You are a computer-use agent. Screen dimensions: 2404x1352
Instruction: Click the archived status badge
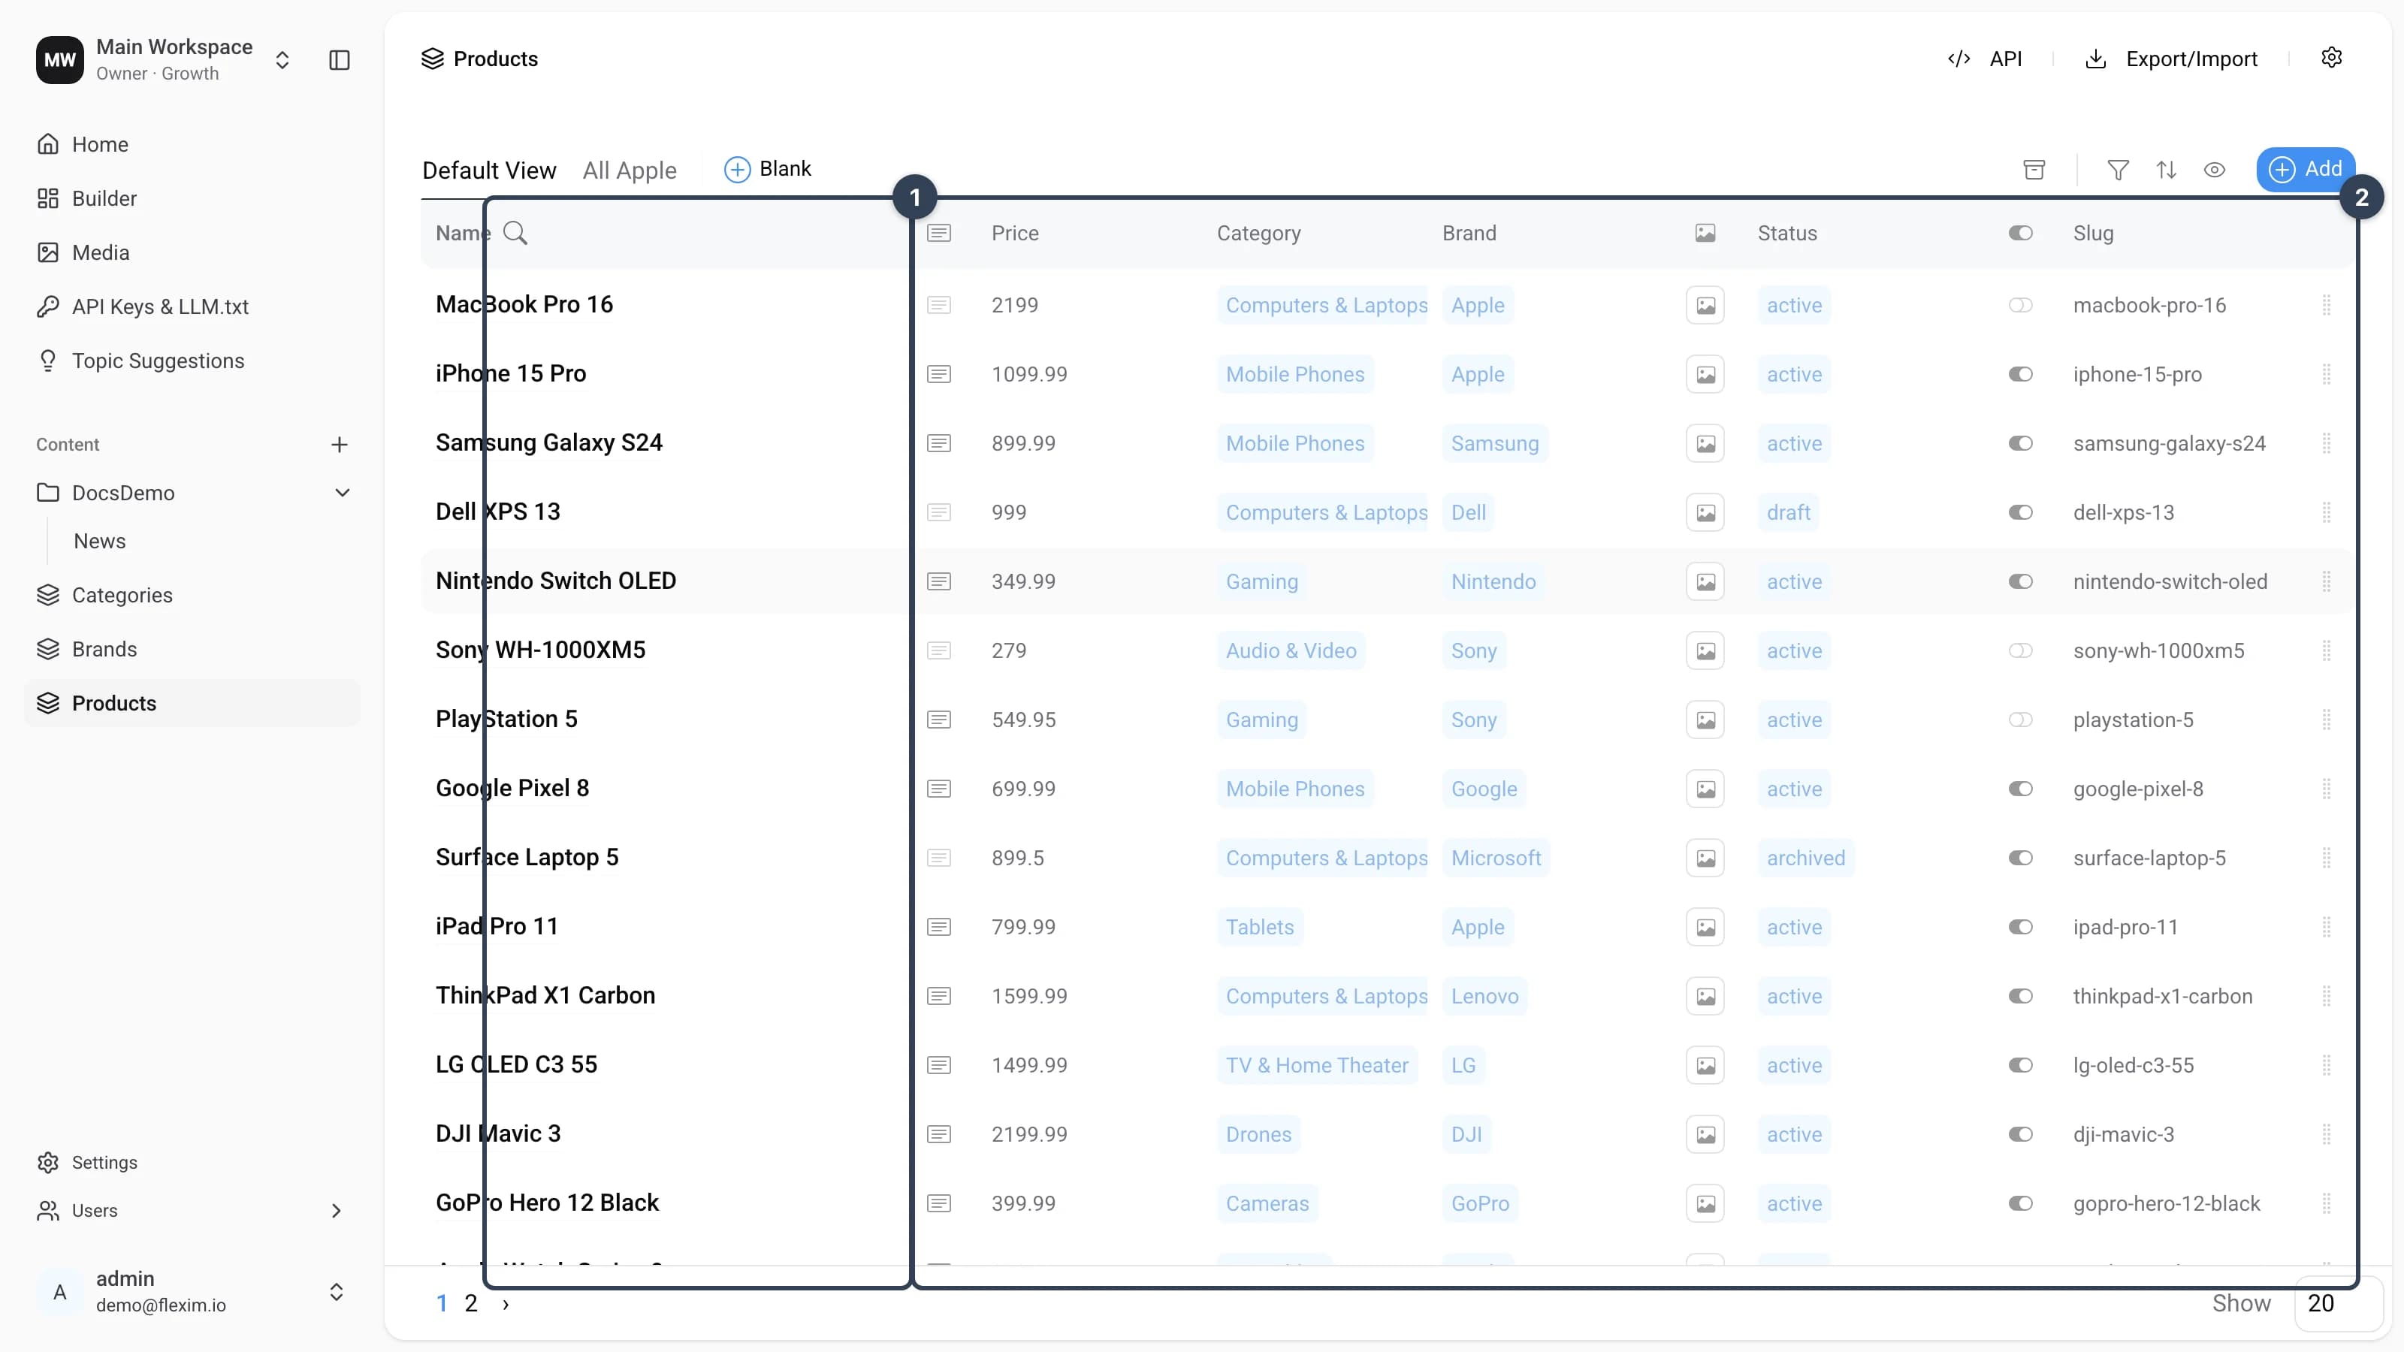(x=1806, y=858)
